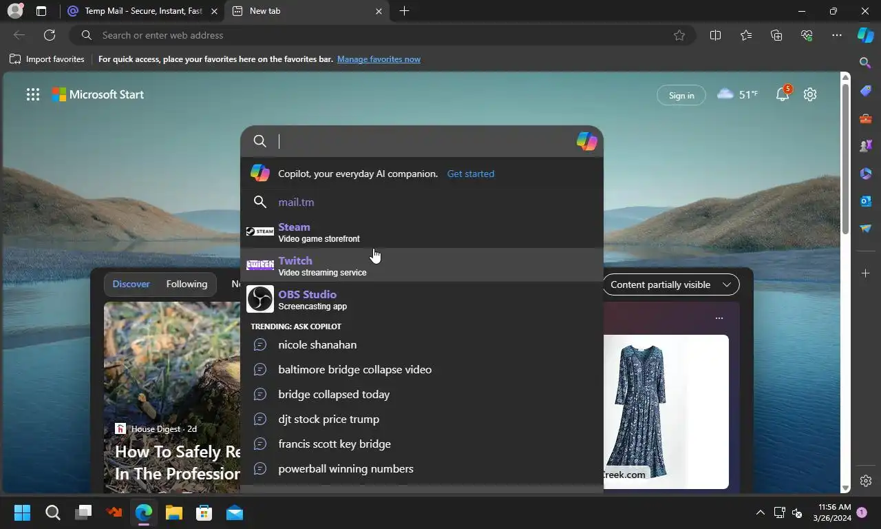Select the New tab tab
Image resolution: width=881 pixels, height=529 pixels.
pyautogui.click(x=307, y=11)
